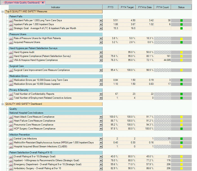Click Surgical Care Improvement row icon
This screenshot has height=171, width=197.
(11, 70)
